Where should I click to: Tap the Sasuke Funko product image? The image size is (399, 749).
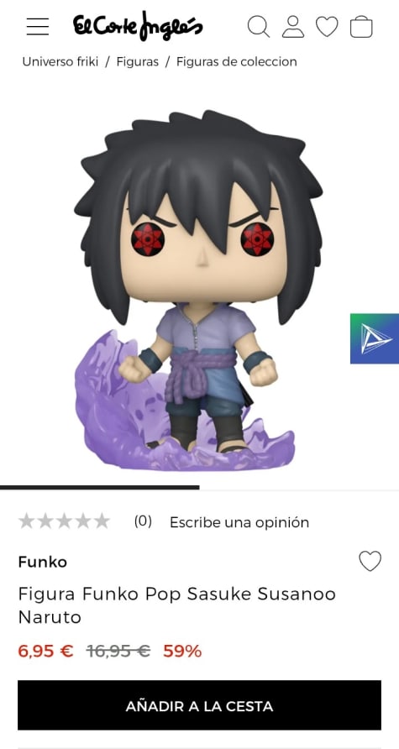[198, 291]
